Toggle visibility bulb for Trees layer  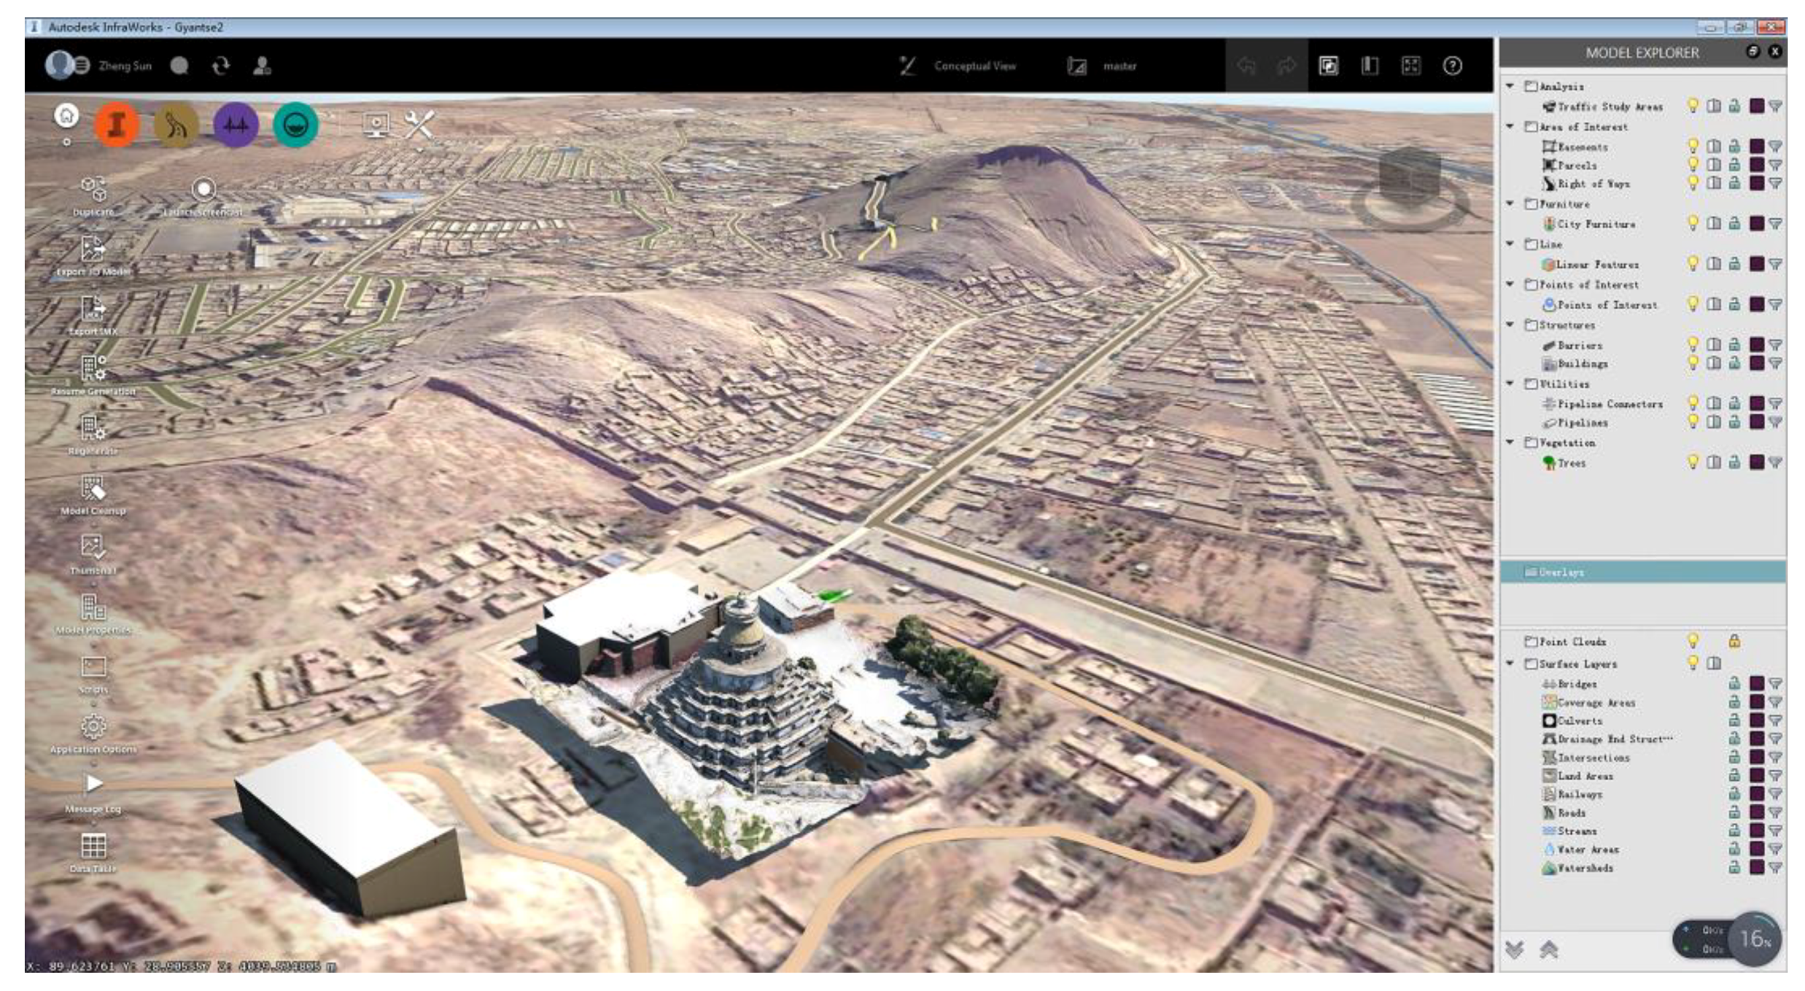(1693, 462)
